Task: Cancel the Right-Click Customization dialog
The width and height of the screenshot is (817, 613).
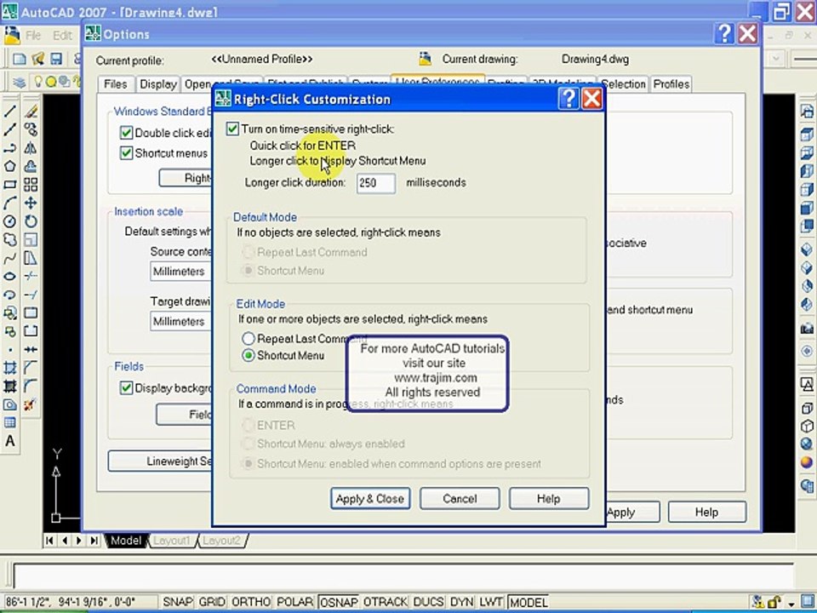Action: [x=460, y=499]
